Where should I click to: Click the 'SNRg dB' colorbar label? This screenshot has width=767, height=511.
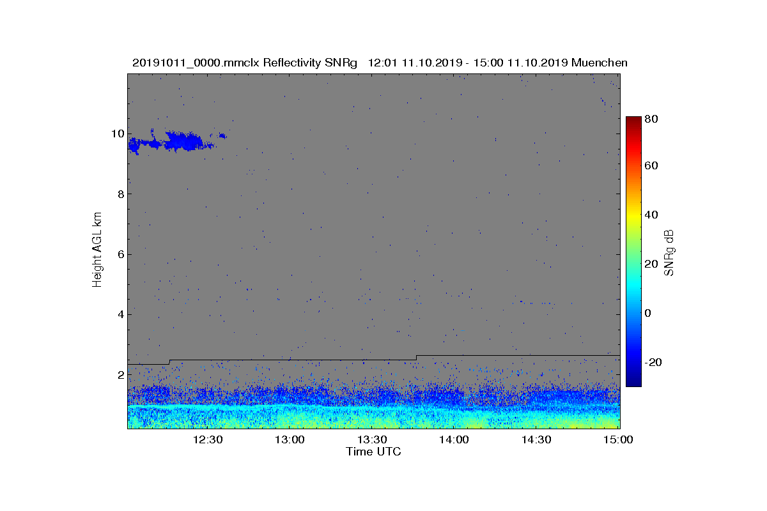coord(669,253)
